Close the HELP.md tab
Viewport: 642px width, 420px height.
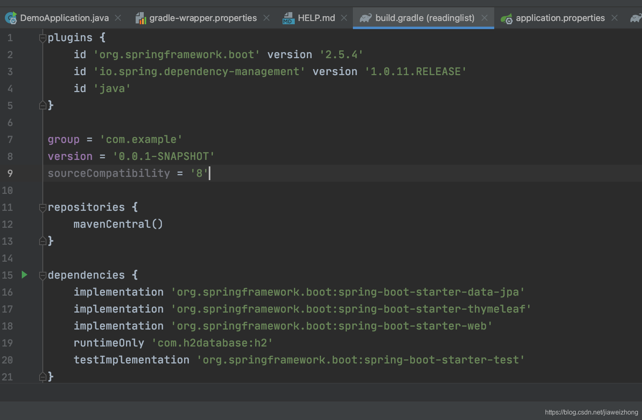pyautogui.click(x=344, y=18)
